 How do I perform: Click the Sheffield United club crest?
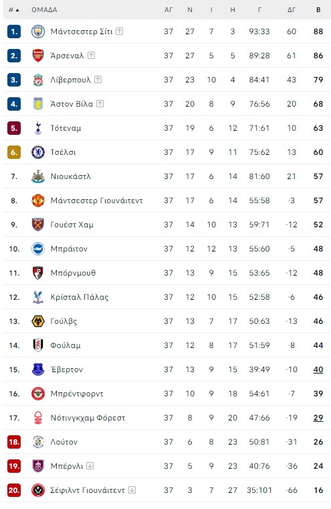(38, 490)
